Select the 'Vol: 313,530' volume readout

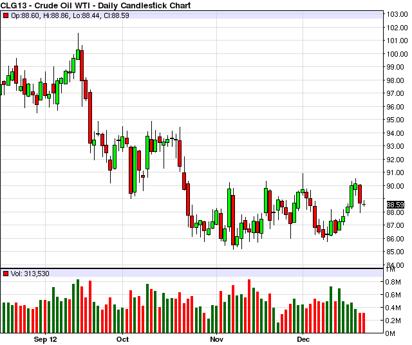[30, 274]
